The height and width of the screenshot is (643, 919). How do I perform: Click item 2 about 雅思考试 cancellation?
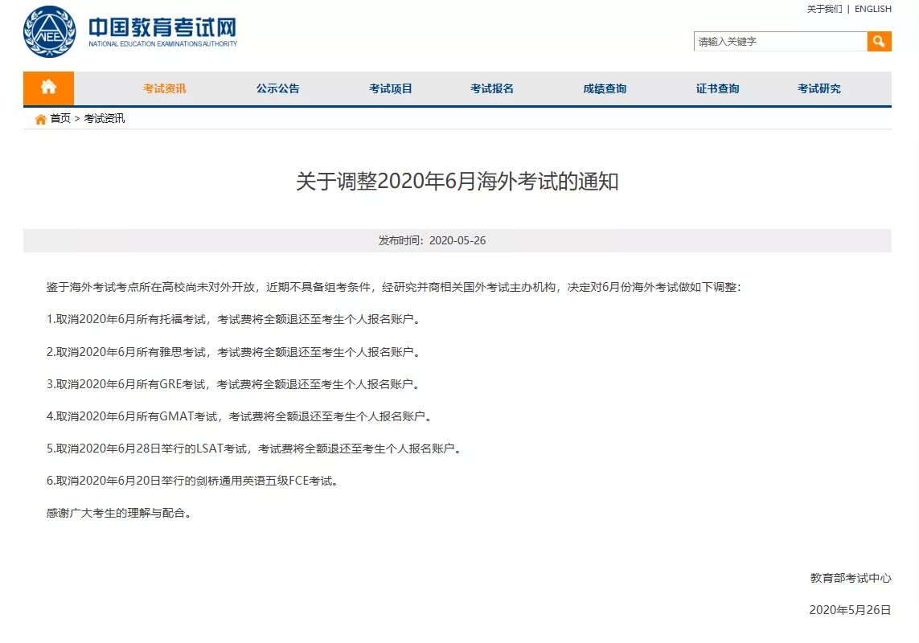pos(233,352)
